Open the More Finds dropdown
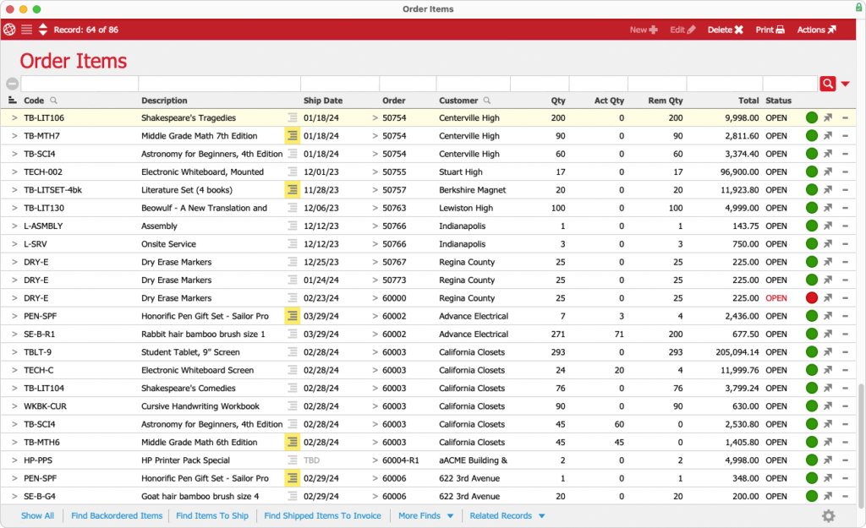The width and height of the screenshot is (866, 528). tap(425, 515)
